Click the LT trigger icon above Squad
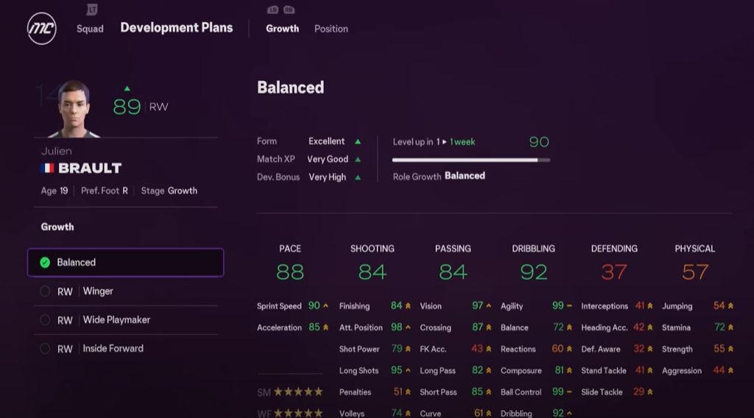This screenshot has width=754, height=418. click(91, 10)
